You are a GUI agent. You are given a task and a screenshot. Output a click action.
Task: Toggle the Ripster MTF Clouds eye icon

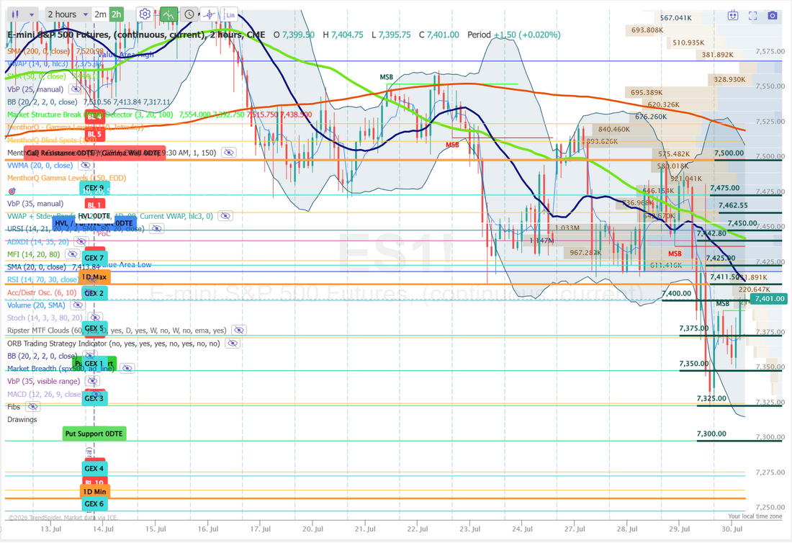pyautogui.click(x=239, y=331)
